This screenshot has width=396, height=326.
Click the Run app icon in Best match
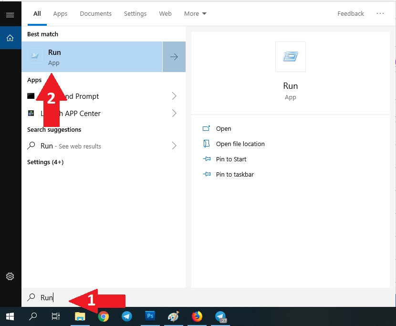[35, 55]
